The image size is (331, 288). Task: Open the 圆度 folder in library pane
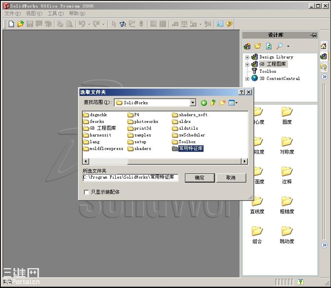287,115
